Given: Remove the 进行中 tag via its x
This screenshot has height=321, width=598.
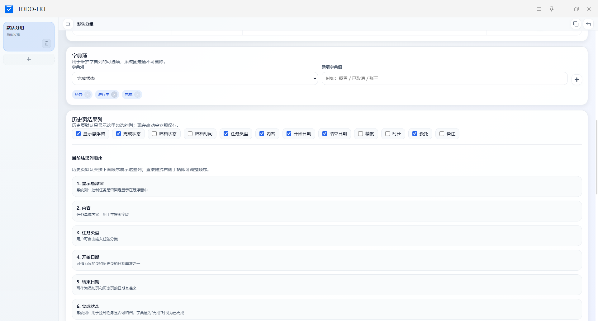Looking at the screenshot, I should [114, 95].
